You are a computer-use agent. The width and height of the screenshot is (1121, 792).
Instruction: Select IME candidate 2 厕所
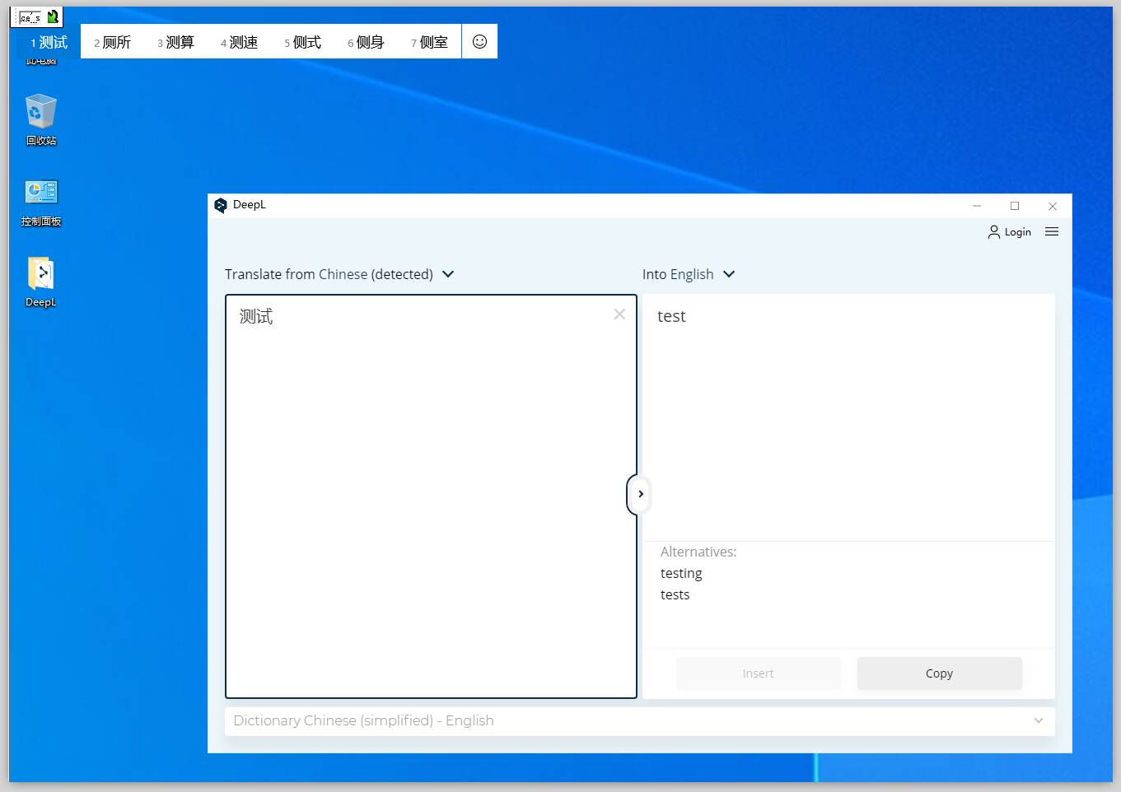click(113, 42)
